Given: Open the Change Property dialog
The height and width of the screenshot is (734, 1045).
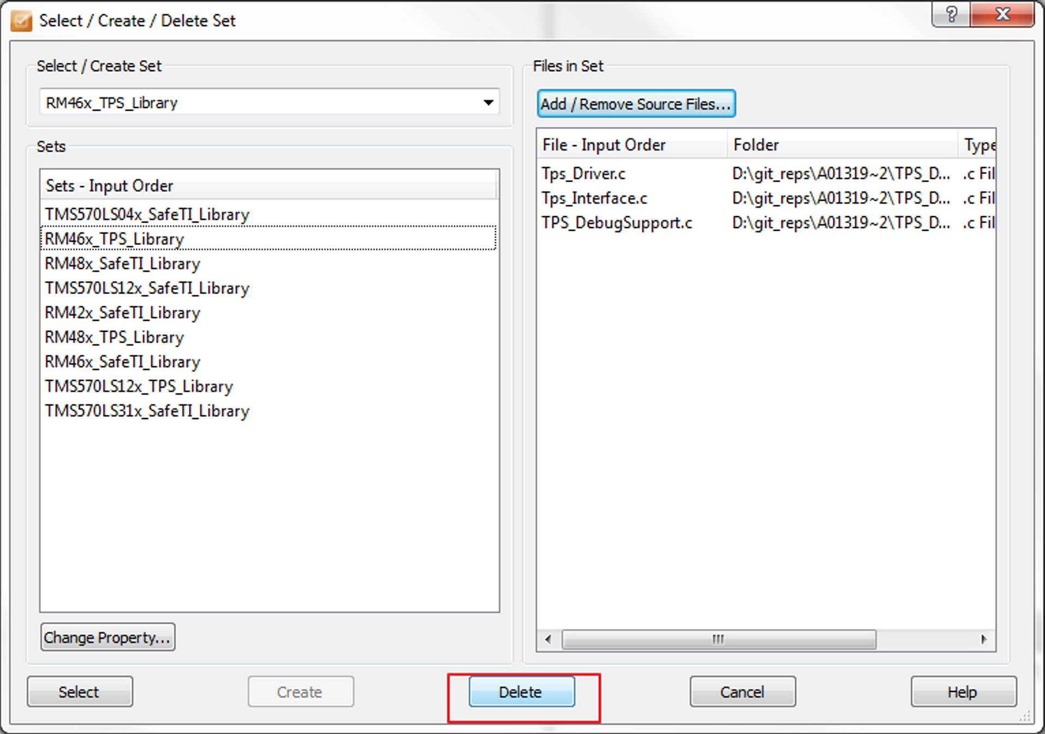Looking at the screenshot, I should click(107, 637).
